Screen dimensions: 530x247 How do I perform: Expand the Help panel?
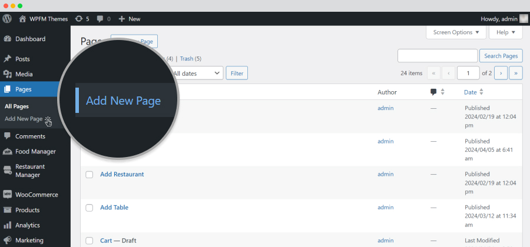point(506,32)
